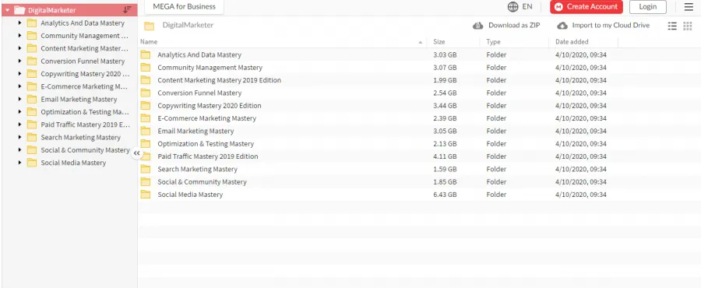Expand Analytics And Data Mastery in sidebar tree
This screenshot has width=701, height=288.
click(x=19, y=23)
